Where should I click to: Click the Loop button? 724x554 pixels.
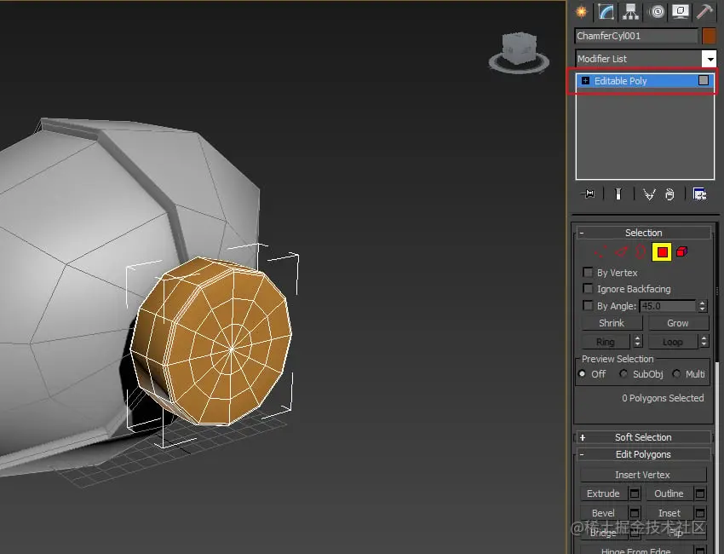point(672,342)
